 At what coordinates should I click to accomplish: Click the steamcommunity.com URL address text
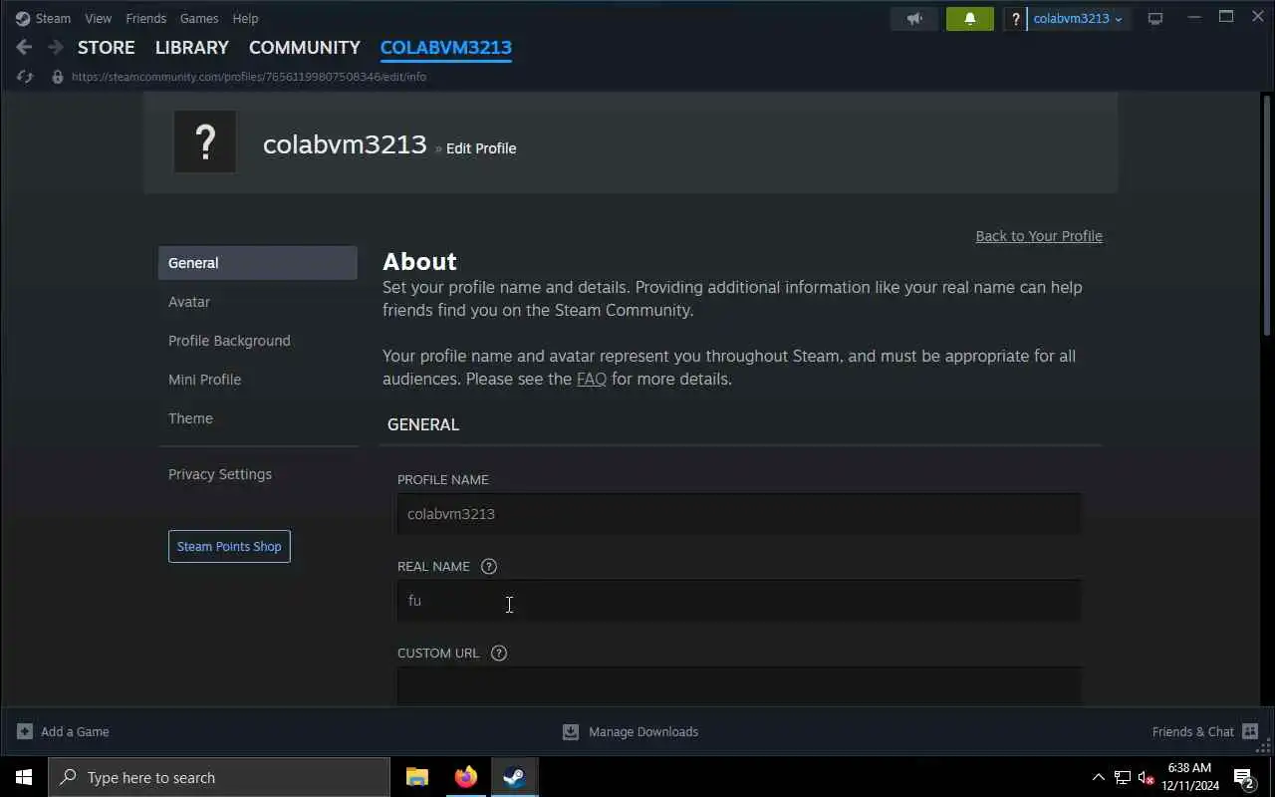(x=249, y=77)
